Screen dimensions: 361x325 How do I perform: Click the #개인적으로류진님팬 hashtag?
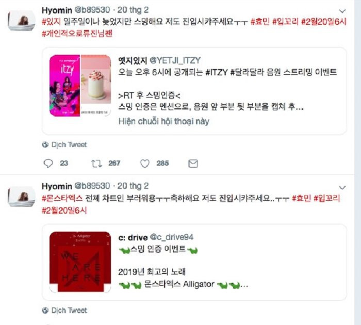(77, 34)
